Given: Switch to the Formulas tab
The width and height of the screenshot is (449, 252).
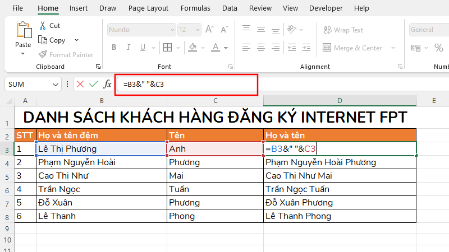Looking at the screenshot, I should coord(195,8).
